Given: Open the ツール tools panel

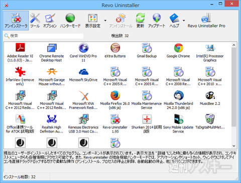Looking at the screenshot, I should [35, 21].
